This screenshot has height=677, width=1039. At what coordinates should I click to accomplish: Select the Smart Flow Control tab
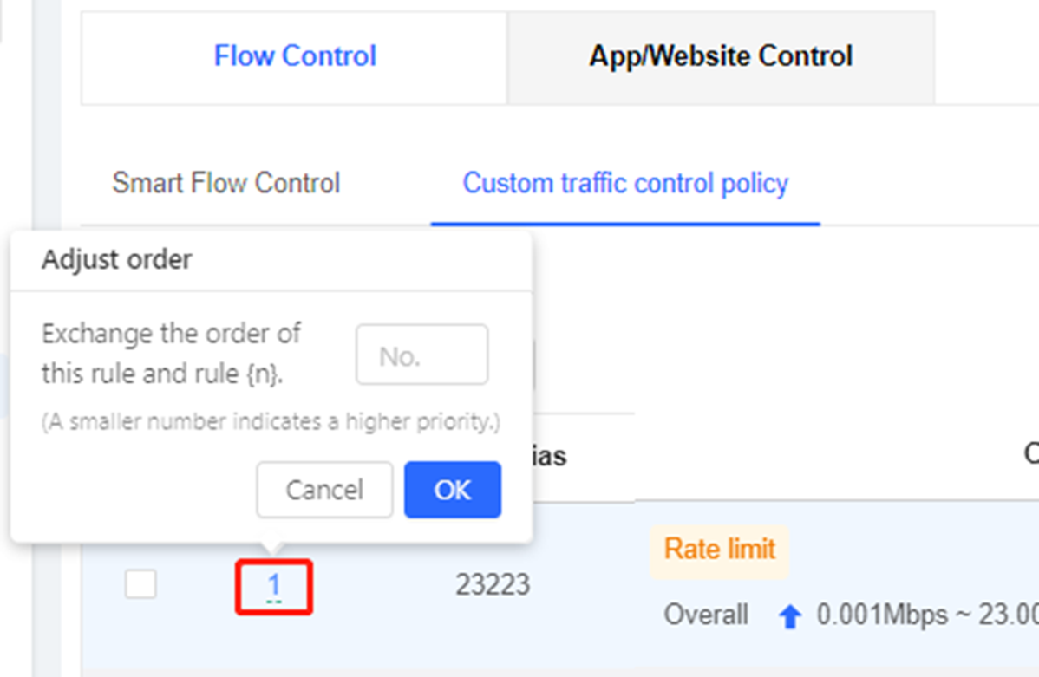click(225, 183)
